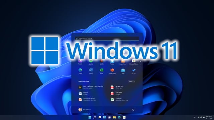Launch PowerPoint from pinned apps

coord(112,71)
